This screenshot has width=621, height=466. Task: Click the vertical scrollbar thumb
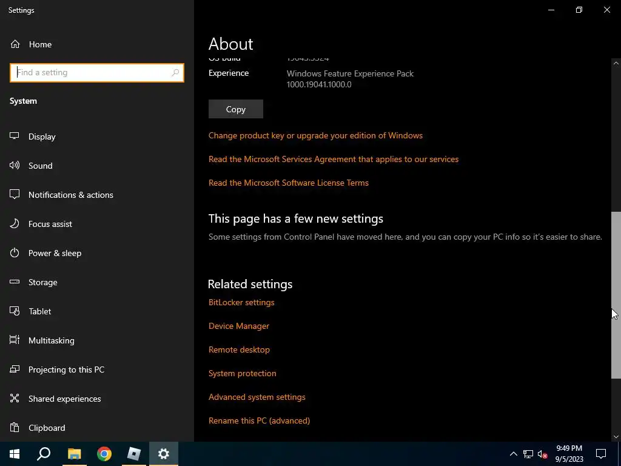coord(616,295)
